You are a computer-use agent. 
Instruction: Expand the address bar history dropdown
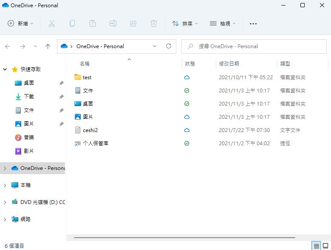[x=155, y=46]
